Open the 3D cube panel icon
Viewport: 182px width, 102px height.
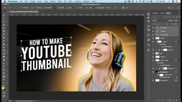[x=148, y=50]
